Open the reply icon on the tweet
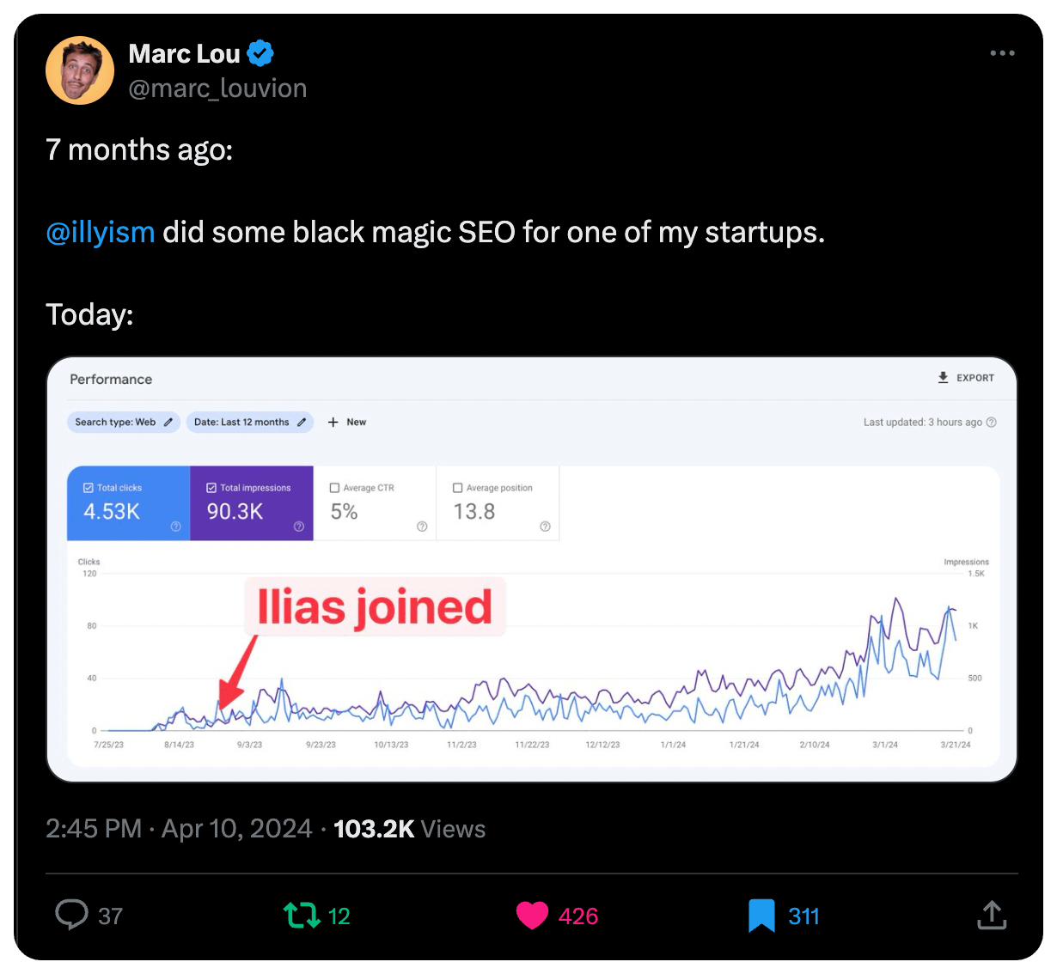The width and height of the screenshot is (1057, 974). (71, 916)
